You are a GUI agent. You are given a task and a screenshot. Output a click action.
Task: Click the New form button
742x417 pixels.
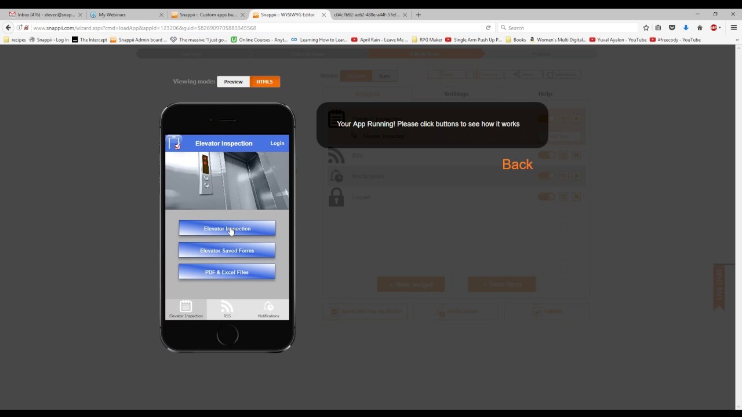click(502, 284)
